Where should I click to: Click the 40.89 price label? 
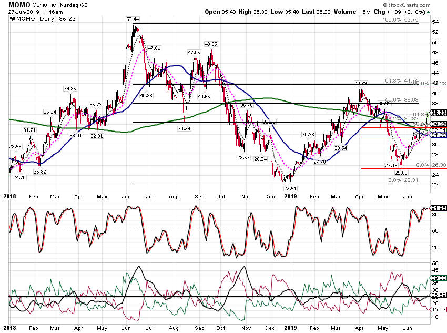tap(361, 83)
